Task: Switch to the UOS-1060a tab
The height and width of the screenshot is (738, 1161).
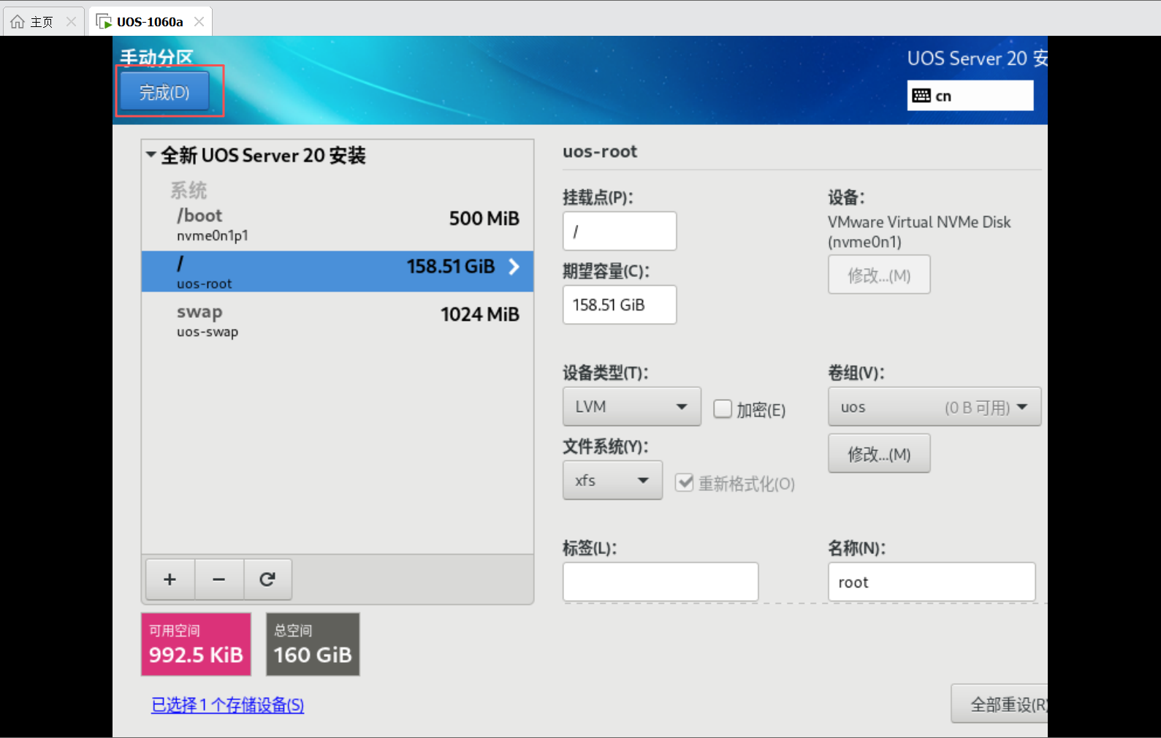Action: point(150,22)
